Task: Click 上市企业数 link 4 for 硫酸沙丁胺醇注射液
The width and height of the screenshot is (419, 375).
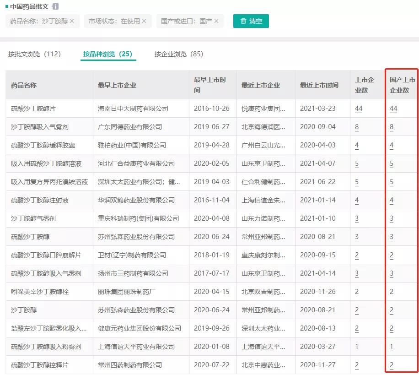Action: tap(357, 200)
